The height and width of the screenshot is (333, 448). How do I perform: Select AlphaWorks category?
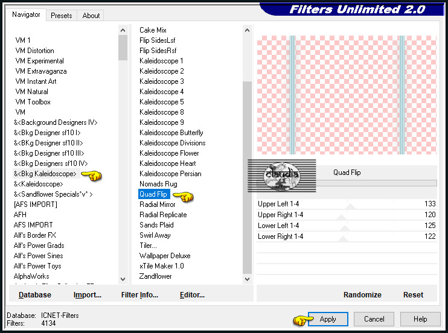click(x=31, y=276)
